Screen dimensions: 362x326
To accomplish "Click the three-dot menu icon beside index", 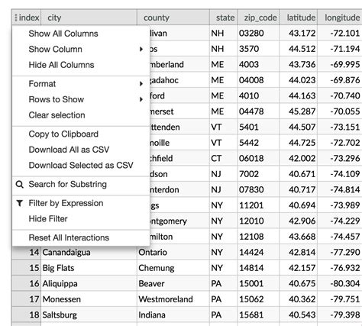I will click(x=16, y=18).
